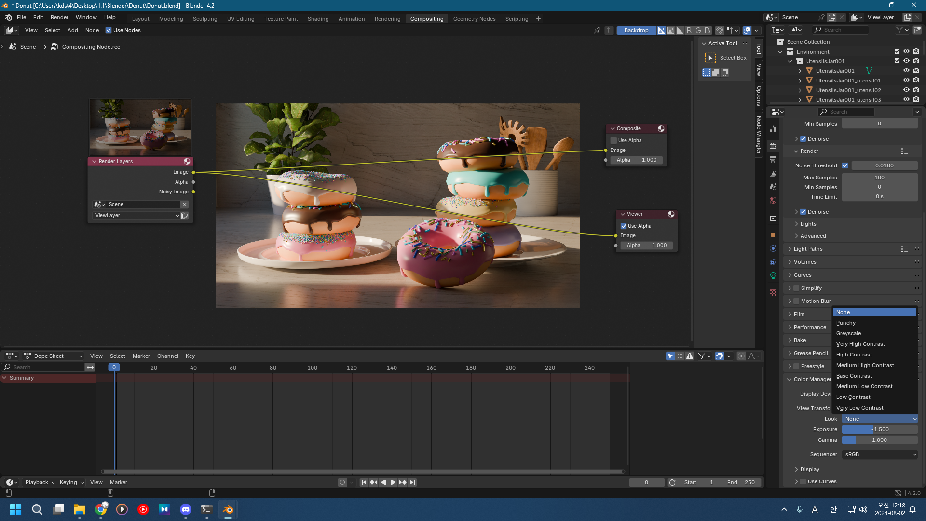Expand the Light Paths panel
Viewport: 926px width, 521px height.
808,249
